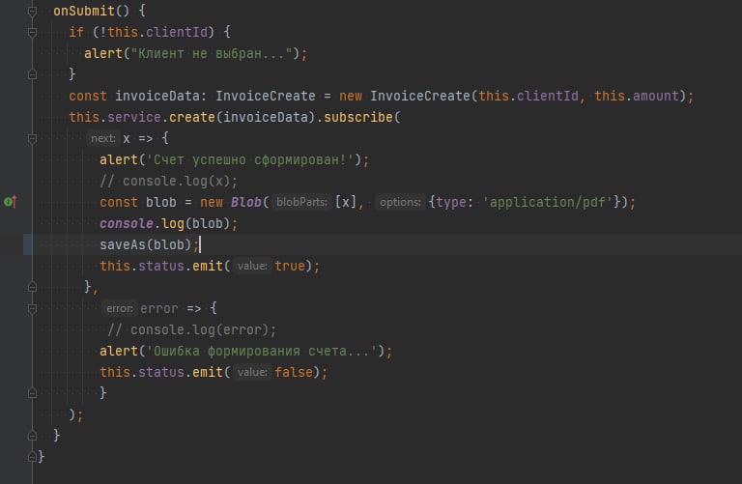Click the invoiceData variable declaration name
Screen dimensions: 742x484
(157, 96)
